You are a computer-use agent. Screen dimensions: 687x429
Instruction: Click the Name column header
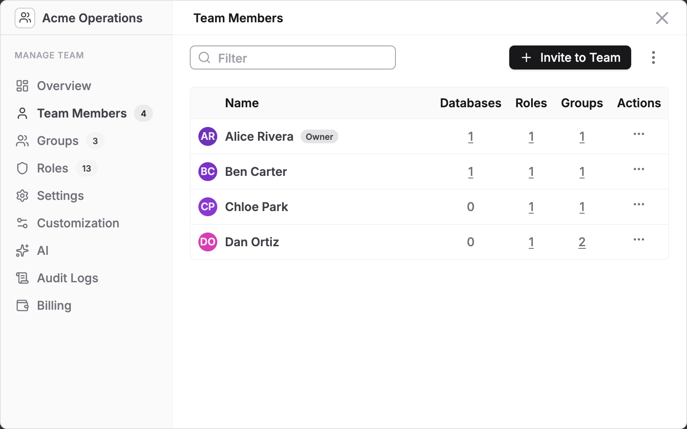click(242, 103)
